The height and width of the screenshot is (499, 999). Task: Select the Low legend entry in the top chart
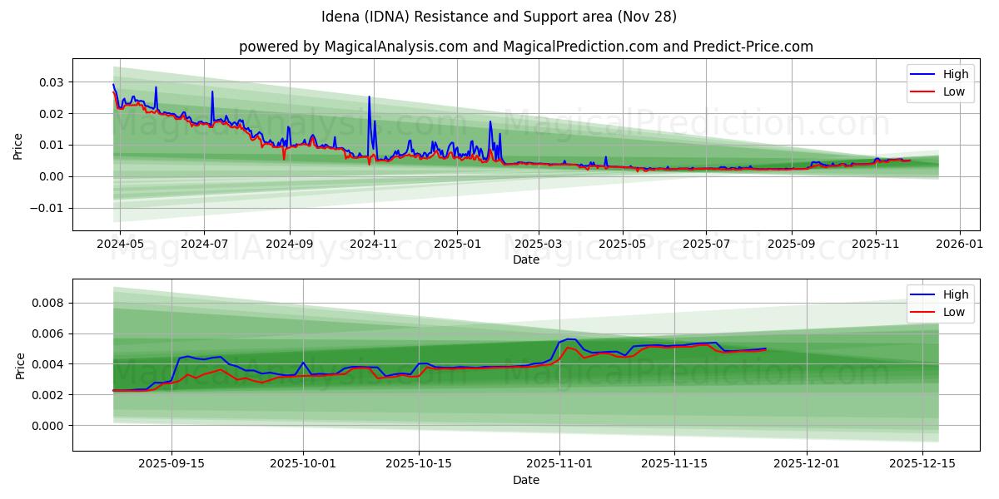955,91
